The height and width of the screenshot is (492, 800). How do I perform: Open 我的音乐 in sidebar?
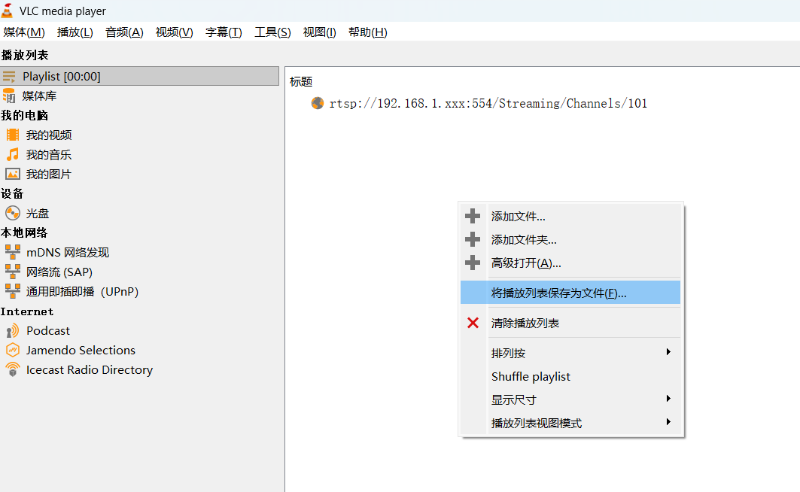49,154
